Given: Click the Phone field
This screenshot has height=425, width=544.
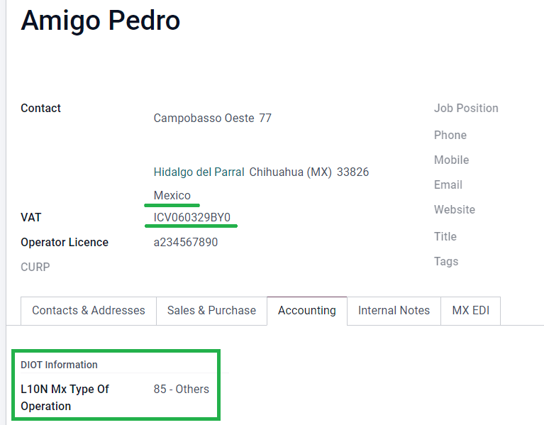Looking at the screenshot, I should pyautogui.click(x=450, y=135).
